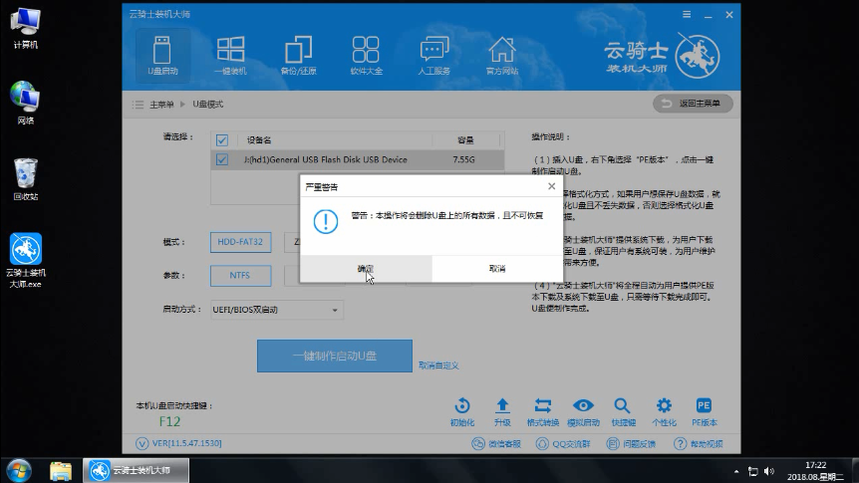Open QQ交流群 in status bar

(564, 443)
